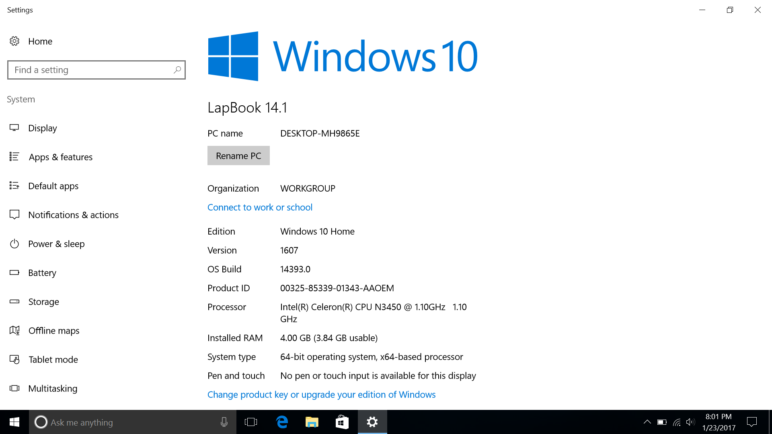Click the 64-bit operating system text

pos(372,357)
